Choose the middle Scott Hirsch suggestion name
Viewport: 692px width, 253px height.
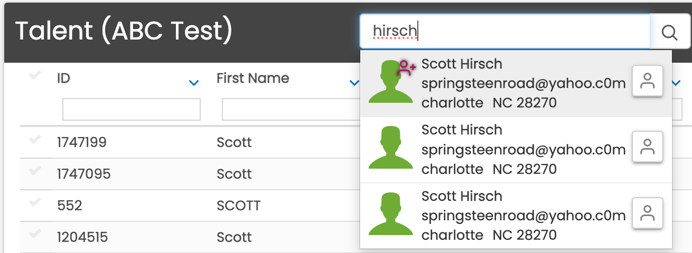pos(462,130)
